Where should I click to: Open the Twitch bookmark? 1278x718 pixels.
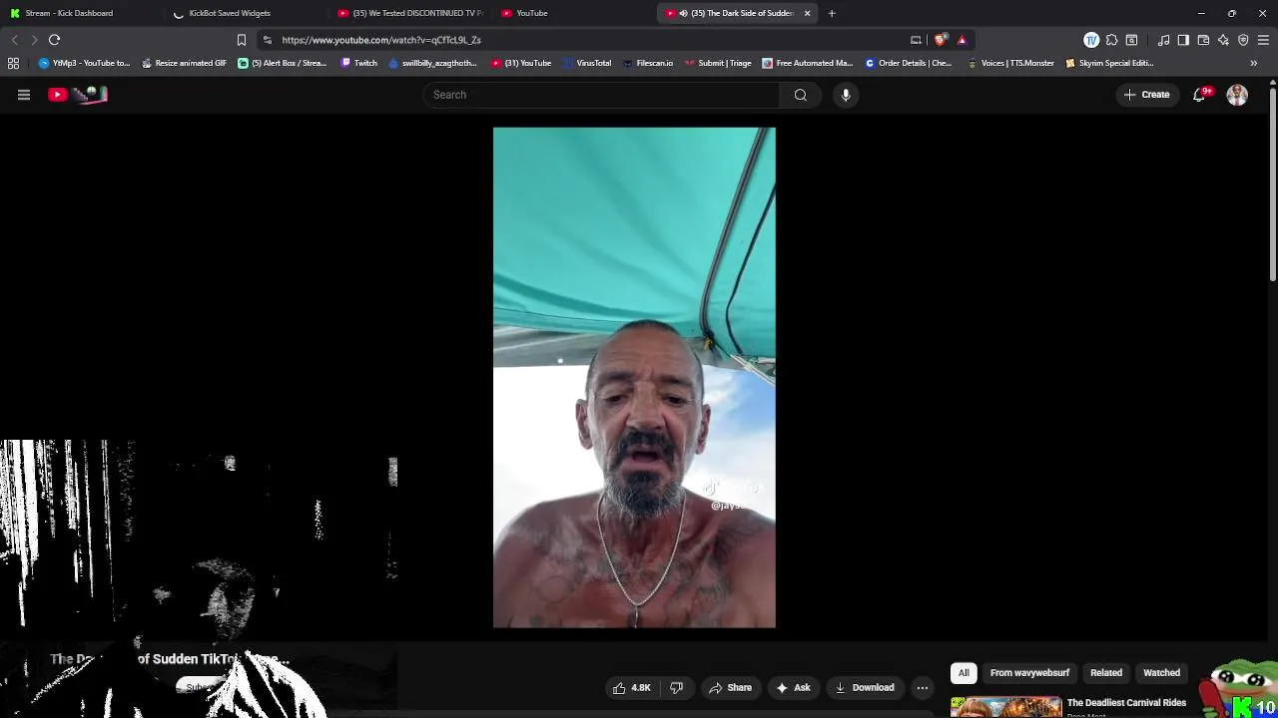(358, 63)
